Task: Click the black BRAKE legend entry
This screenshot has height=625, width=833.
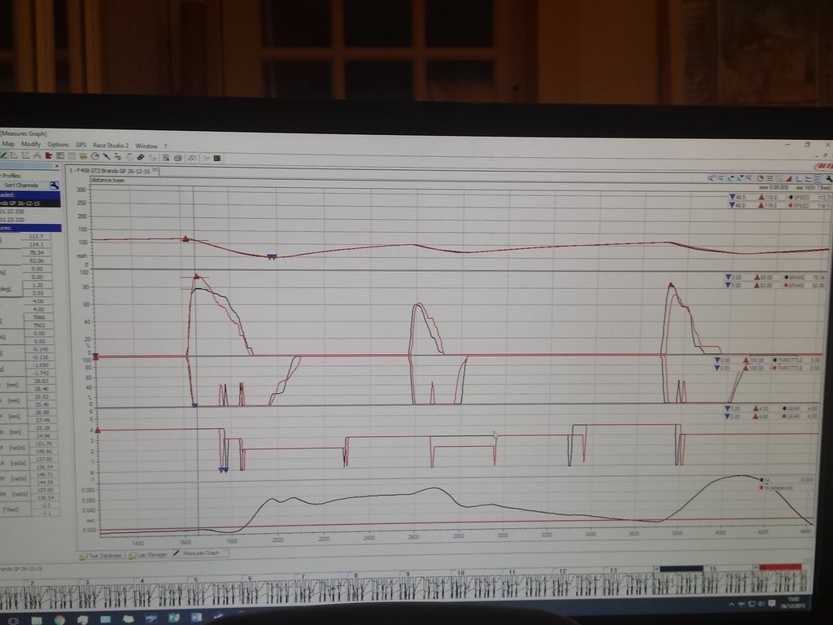Action: pyautogui.click(x=795, y=278)
